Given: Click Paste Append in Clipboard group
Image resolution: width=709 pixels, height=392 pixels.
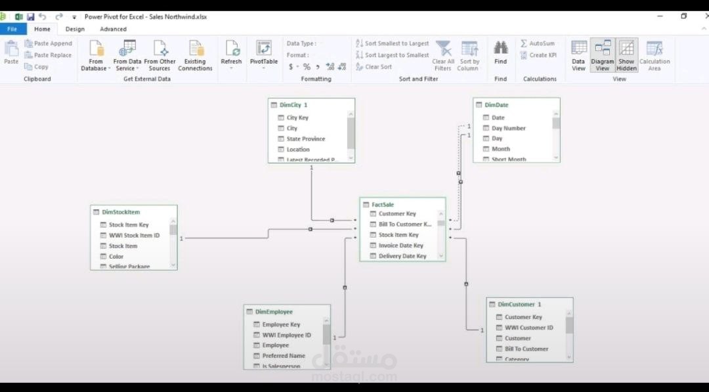Looking at the screenshot, I should point(49,43).
